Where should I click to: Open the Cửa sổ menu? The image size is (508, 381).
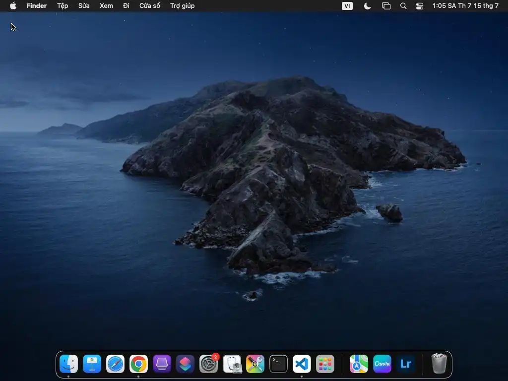(x=150, y=6)
